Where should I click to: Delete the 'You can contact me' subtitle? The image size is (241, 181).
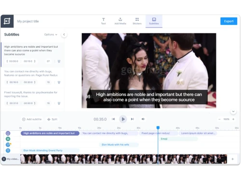[59, 83]
